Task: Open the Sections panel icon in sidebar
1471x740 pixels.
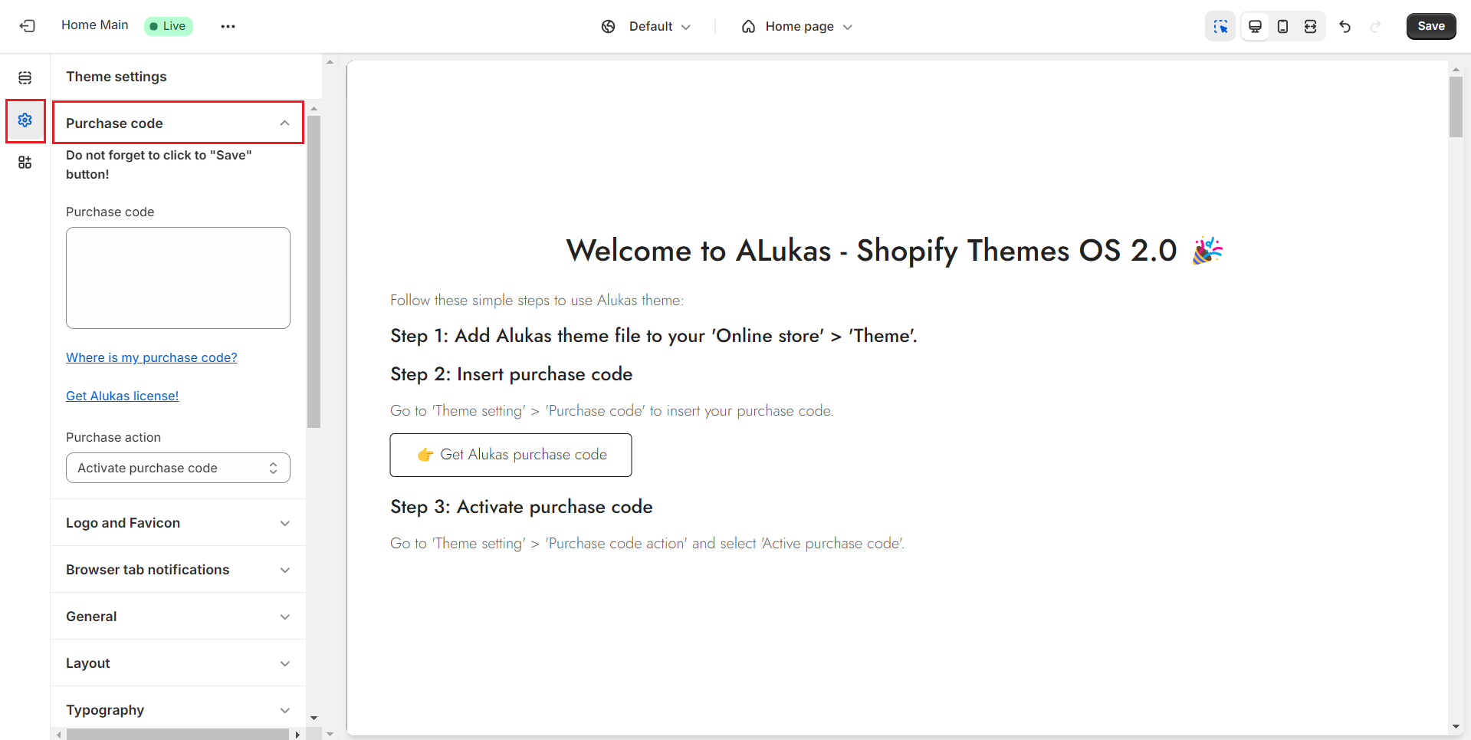Action: tap(25, 77)
